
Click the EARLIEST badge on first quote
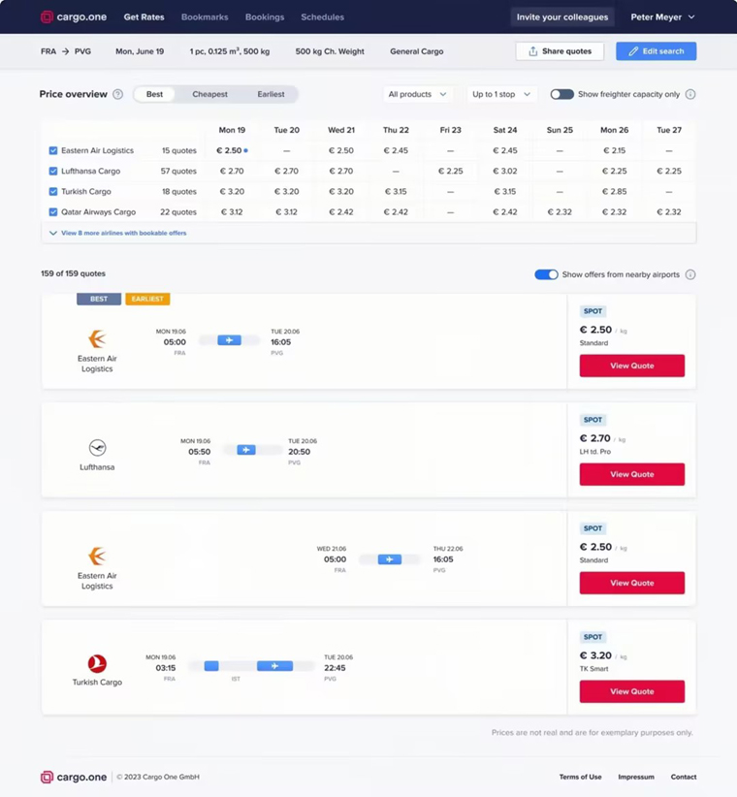(x=147, y=299)
